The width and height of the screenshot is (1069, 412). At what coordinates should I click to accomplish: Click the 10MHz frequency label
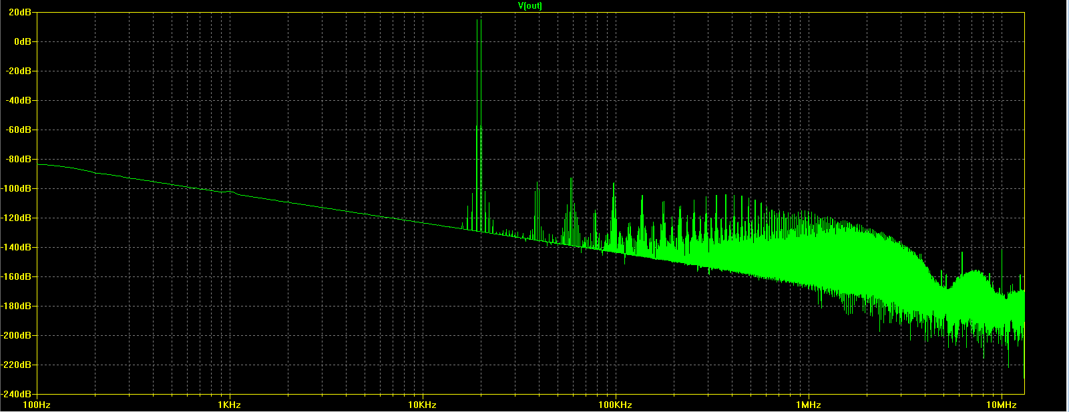pos(1001,405)
